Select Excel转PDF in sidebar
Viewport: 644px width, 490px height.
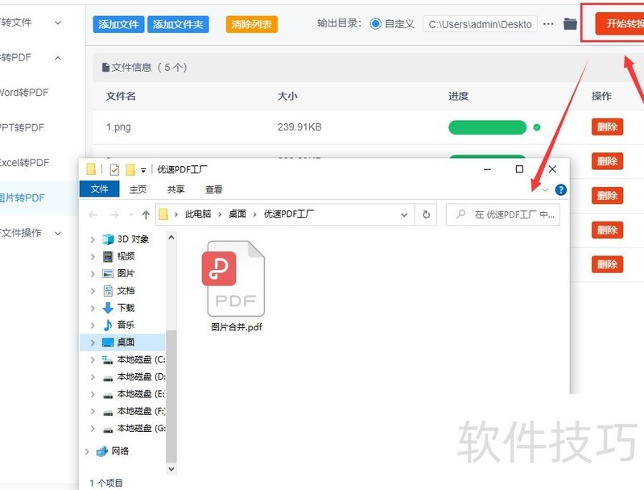pyautogui.click(x=24, y=163)
